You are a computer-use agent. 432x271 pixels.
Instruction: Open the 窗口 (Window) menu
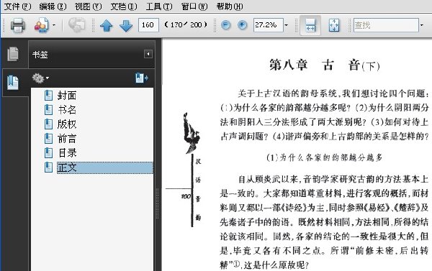[x=194, y=6]
